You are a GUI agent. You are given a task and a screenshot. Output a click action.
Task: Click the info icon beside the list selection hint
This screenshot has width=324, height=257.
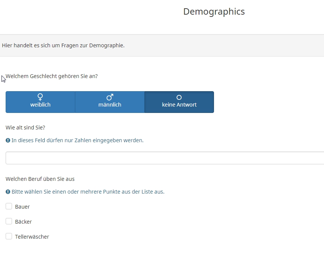pyautogui.click(x=8, y=192)
